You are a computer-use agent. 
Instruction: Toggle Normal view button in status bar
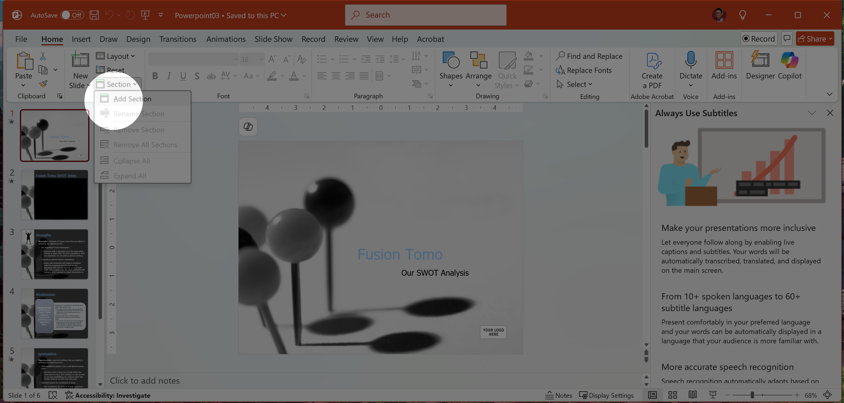click(x=652, y=395)
